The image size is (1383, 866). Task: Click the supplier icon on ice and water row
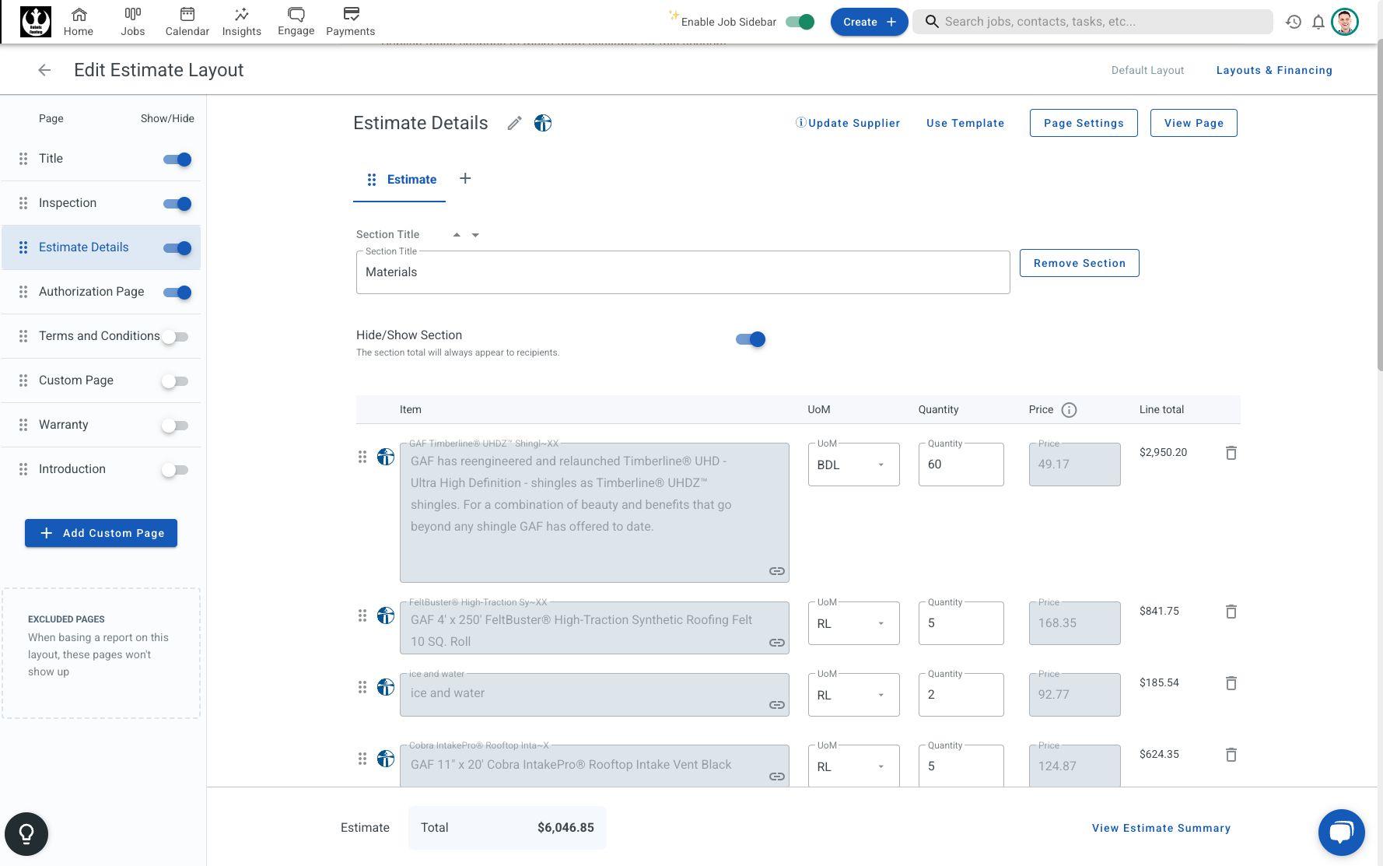click(x=386, y=687)
